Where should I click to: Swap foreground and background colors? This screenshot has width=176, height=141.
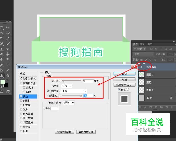(x=8, y=80)
